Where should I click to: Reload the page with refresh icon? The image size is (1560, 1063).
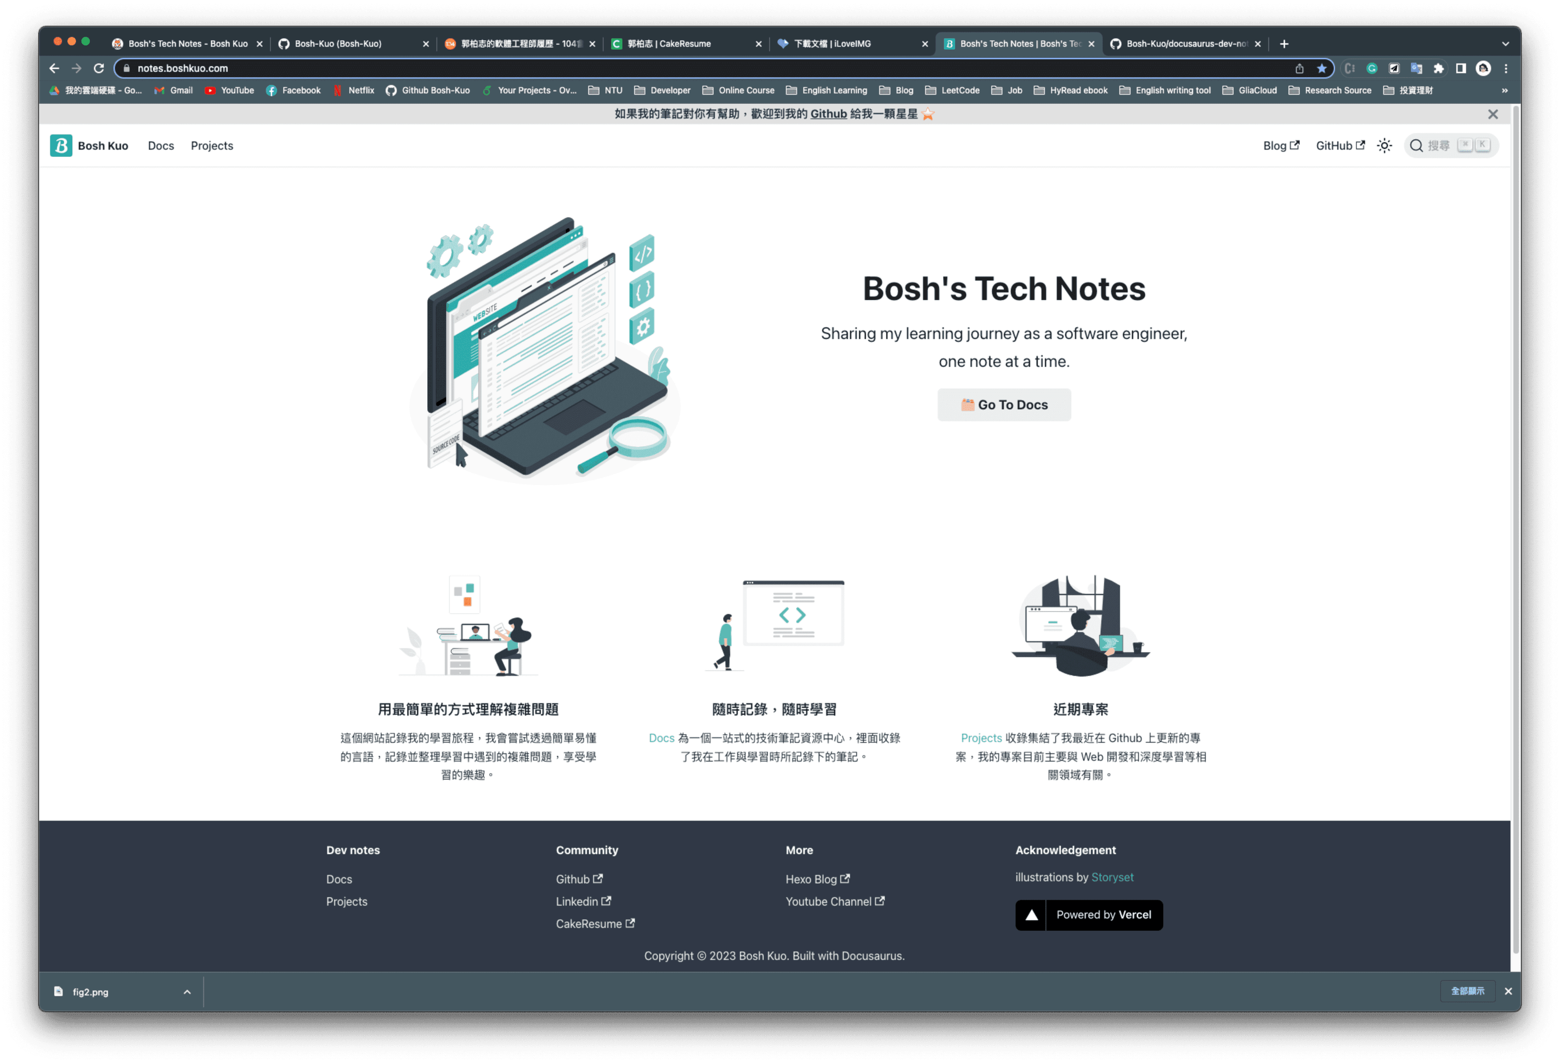[99, 69]
